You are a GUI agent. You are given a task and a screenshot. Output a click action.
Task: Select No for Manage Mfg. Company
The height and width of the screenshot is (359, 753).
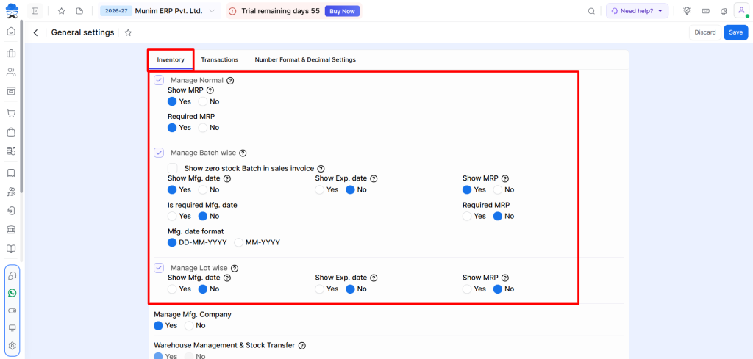click(x=189, y=325)
